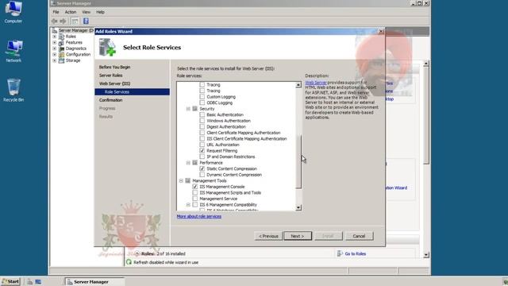Click the Server Manager root node icon
Viewport: 508px width, 286px height.
55,30
